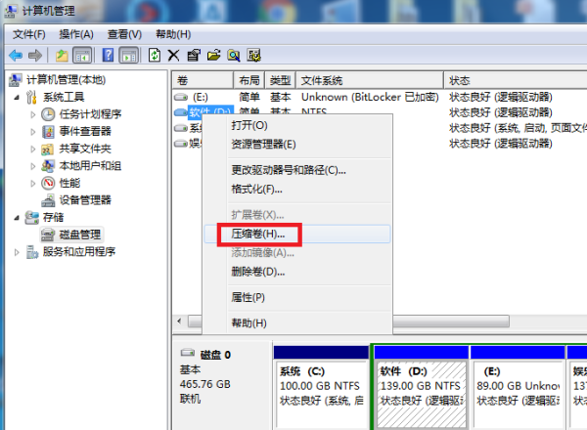Click the blue Help question mark icon
The width and height of the screenshot is (587, 430).
[x=108, y=56]
